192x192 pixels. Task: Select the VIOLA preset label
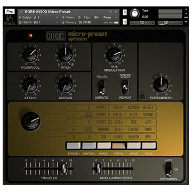click(118, 122)
